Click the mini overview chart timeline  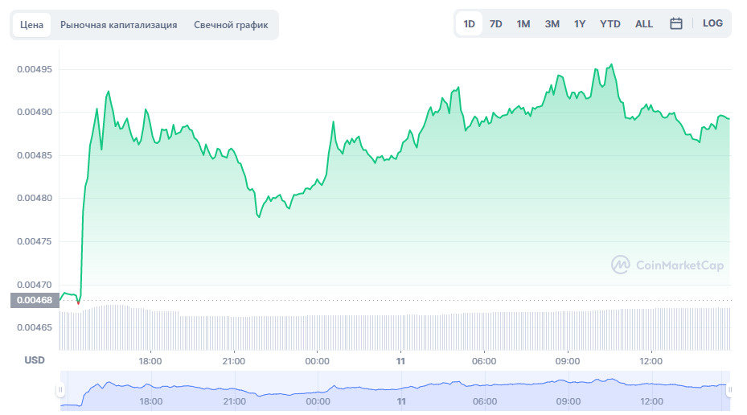[x=394, y=390]
